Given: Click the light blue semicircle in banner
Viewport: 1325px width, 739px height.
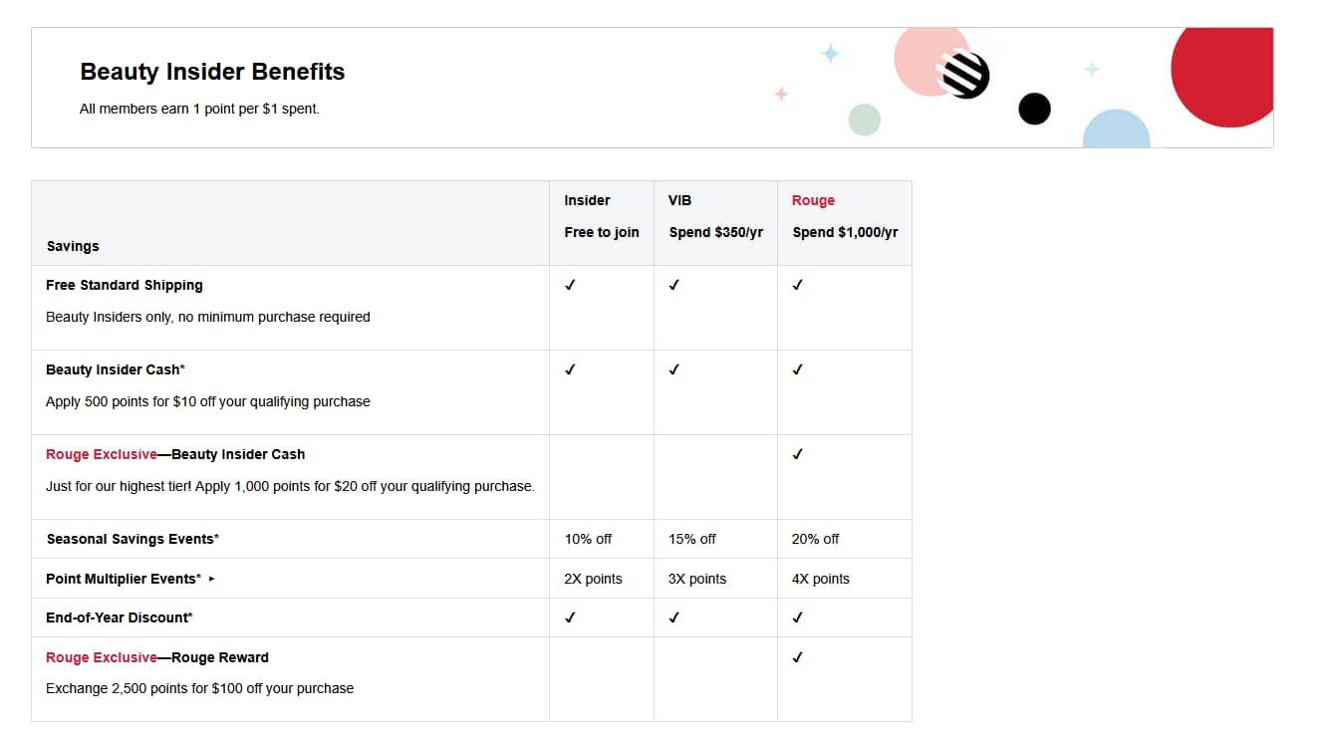Looking at the screenshot, I should point(1116,130).
